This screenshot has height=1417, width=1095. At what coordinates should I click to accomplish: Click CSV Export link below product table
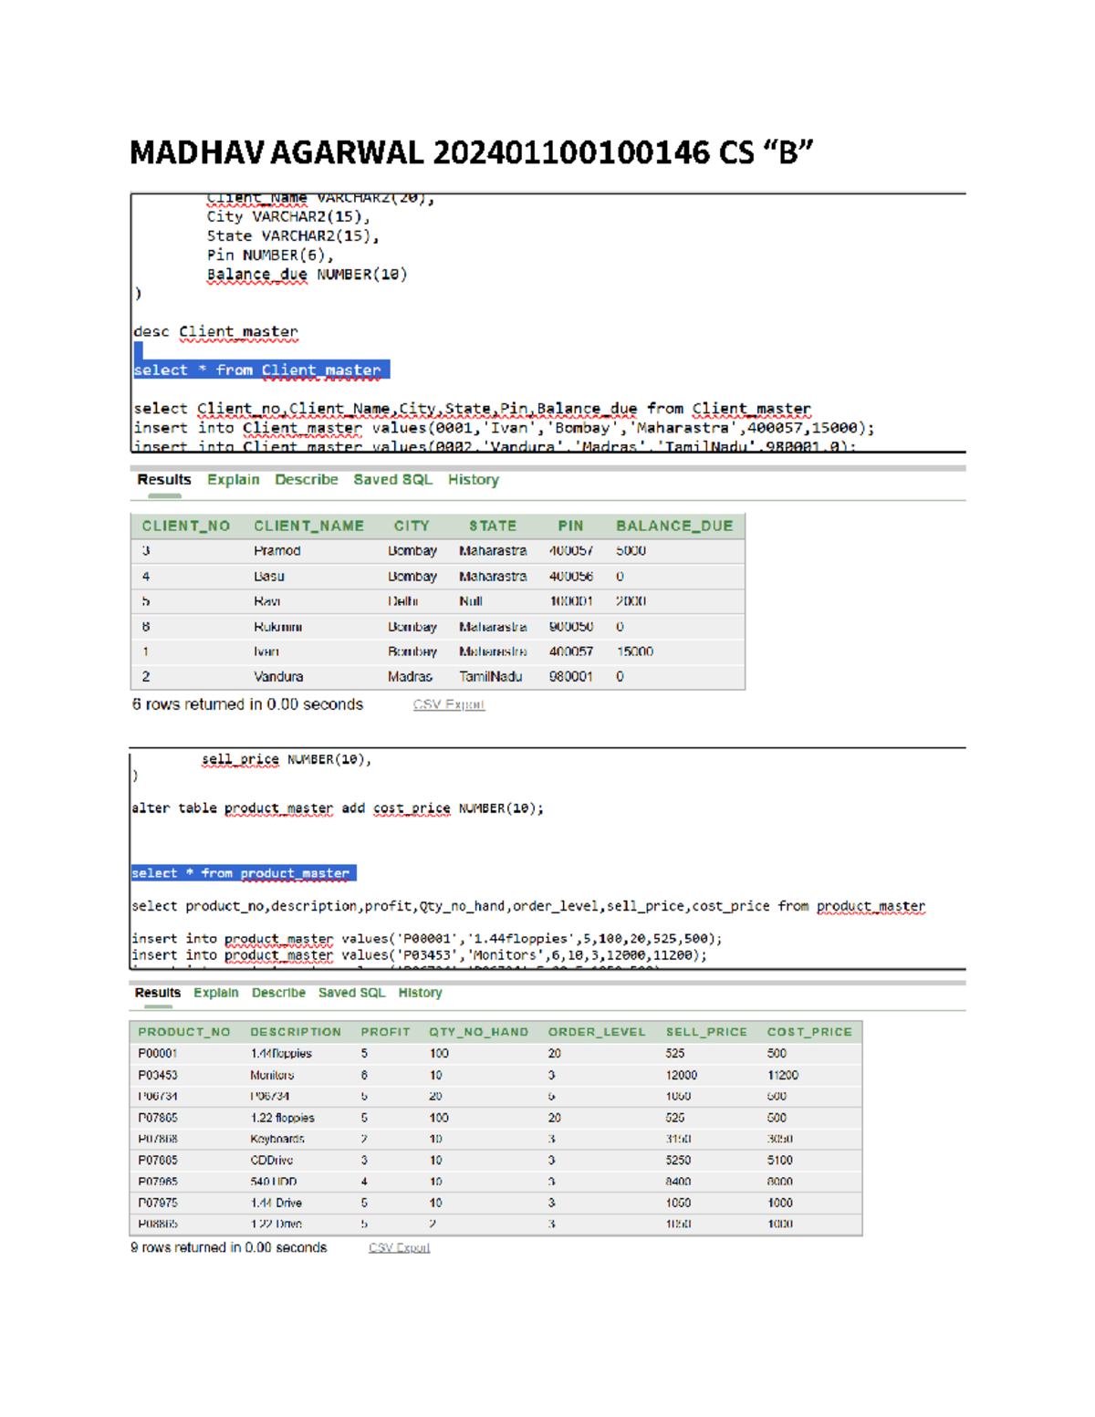(399, 1247)
